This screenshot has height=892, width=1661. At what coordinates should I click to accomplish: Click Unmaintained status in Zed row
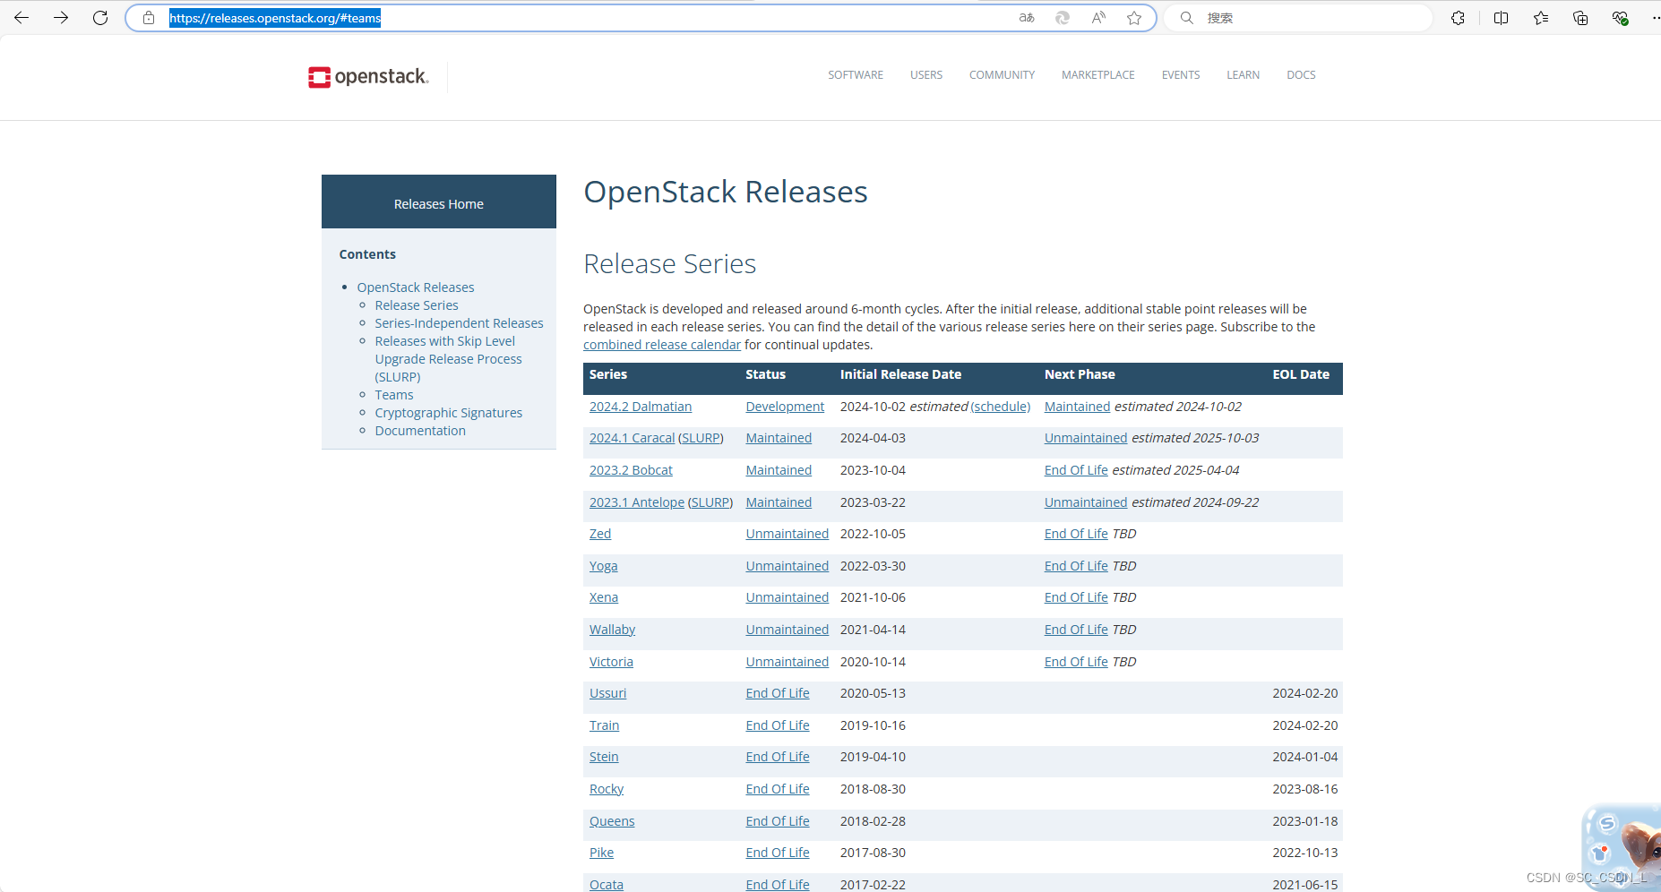787,534
